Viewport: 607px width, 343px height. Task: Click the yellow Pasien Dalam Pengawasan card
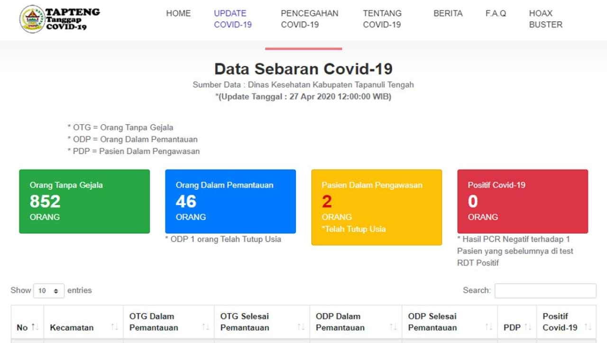(377, 207)
